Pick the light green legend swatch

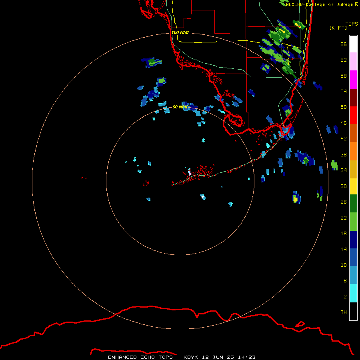(x=353, y=222)
